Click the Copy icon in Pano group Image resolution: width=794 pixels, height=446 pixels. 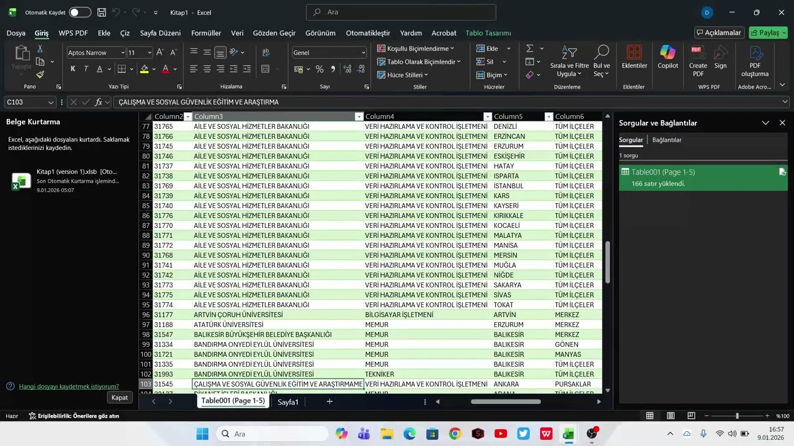click(40, 61)
